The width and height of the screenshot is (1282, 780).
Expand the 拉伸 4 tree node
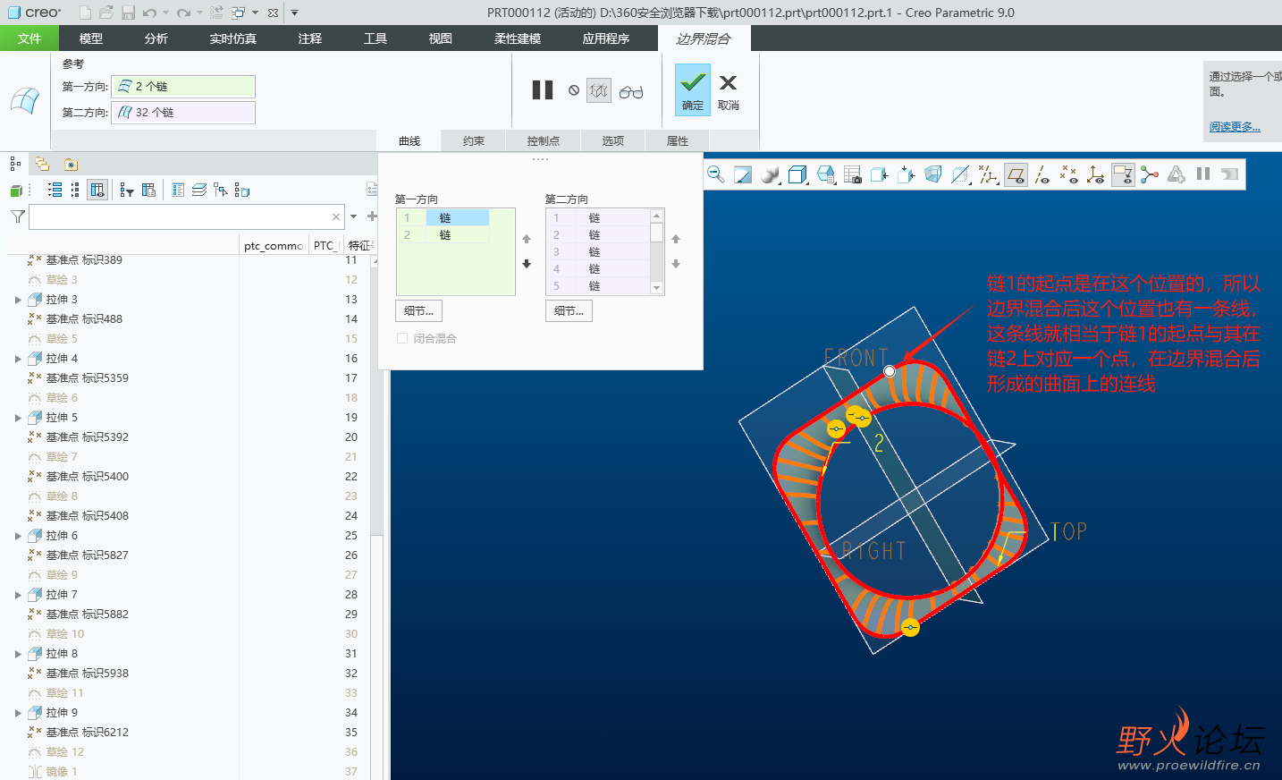tap(18, 359)
